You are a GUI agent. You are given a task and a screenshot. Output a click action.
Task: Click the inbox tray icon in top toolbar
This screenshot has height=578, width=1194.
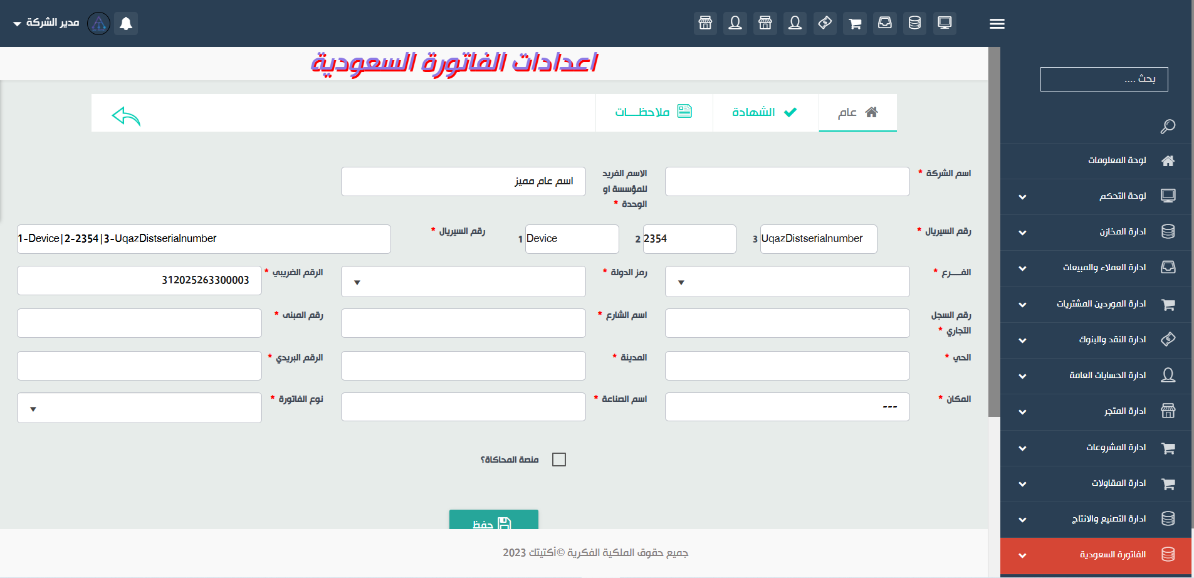point(885,23)
